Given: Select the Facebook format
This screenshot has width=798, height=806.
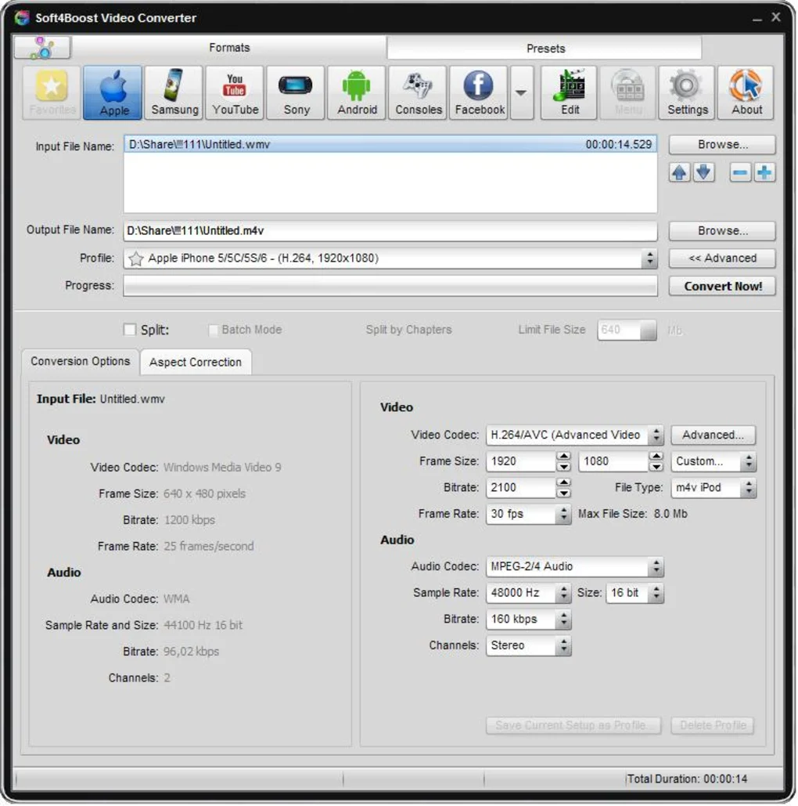Looking at the screenshot, I should point(478,92).
